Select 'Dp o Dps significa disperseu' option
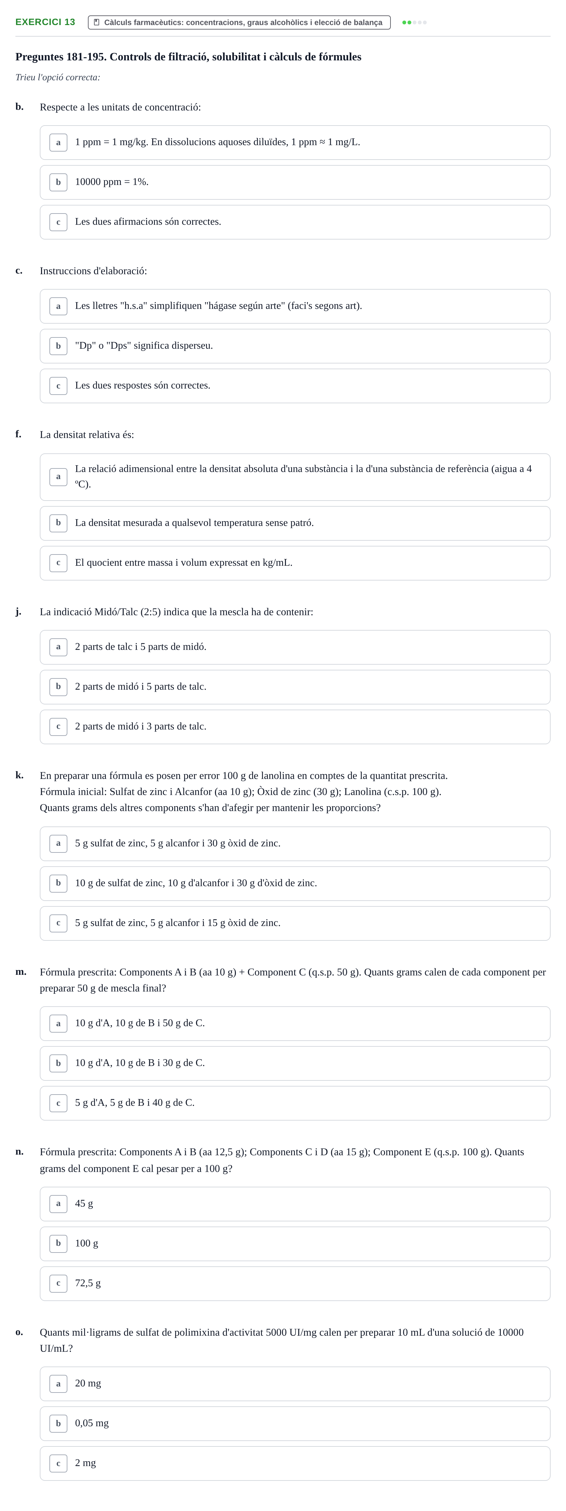This screenshot has height=1511, width=566. click(x=295, y=346)
